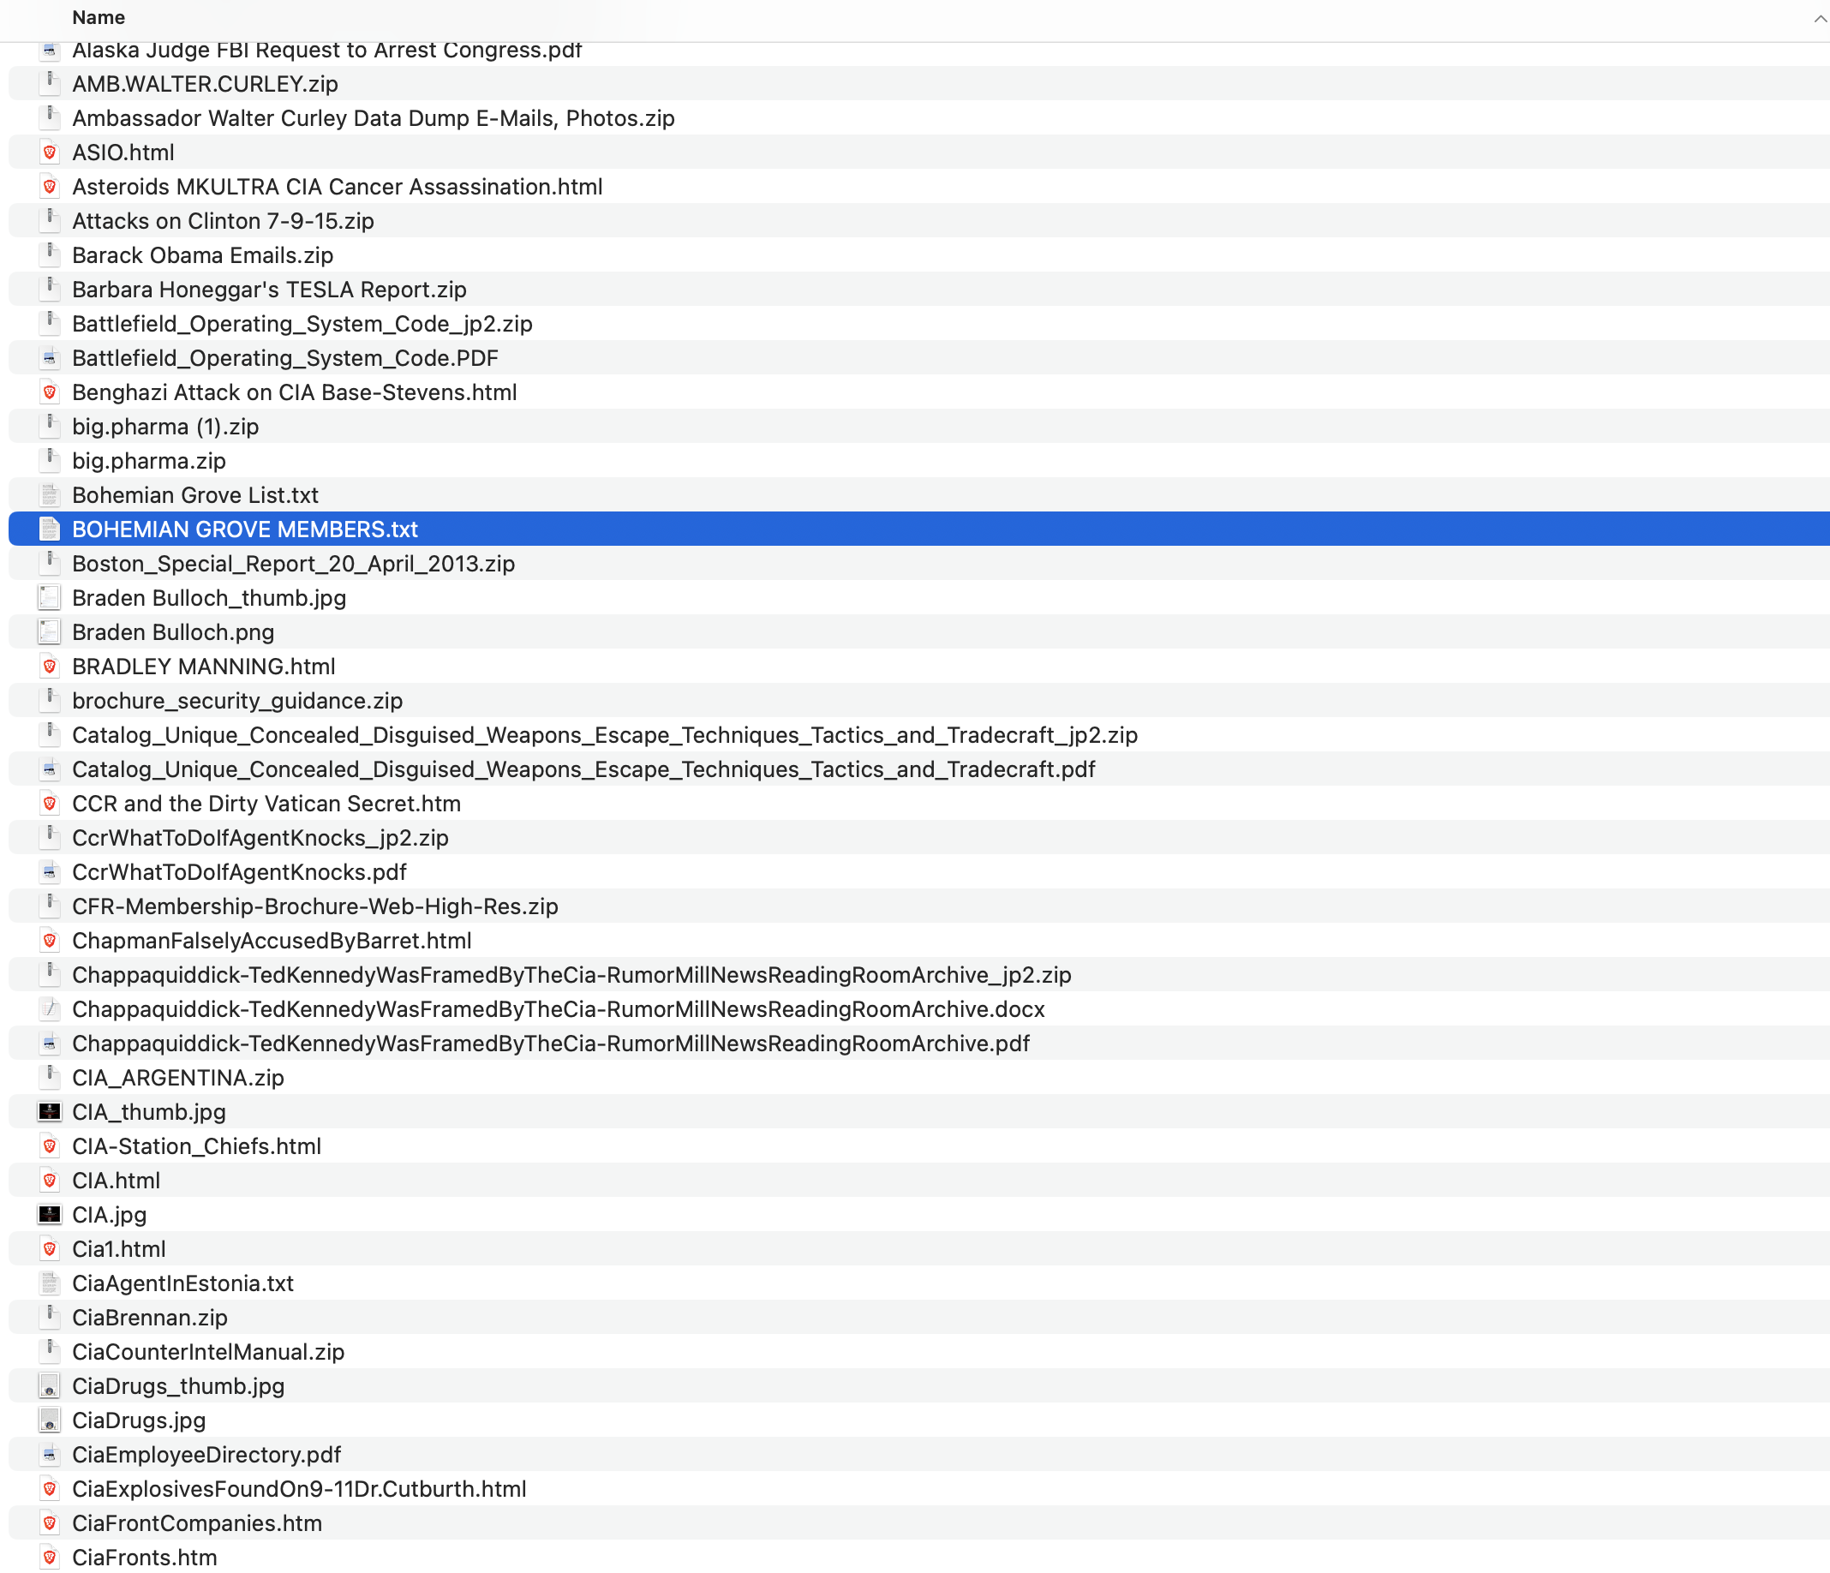Select the big.pharma.zip file name

coord(148,461)
